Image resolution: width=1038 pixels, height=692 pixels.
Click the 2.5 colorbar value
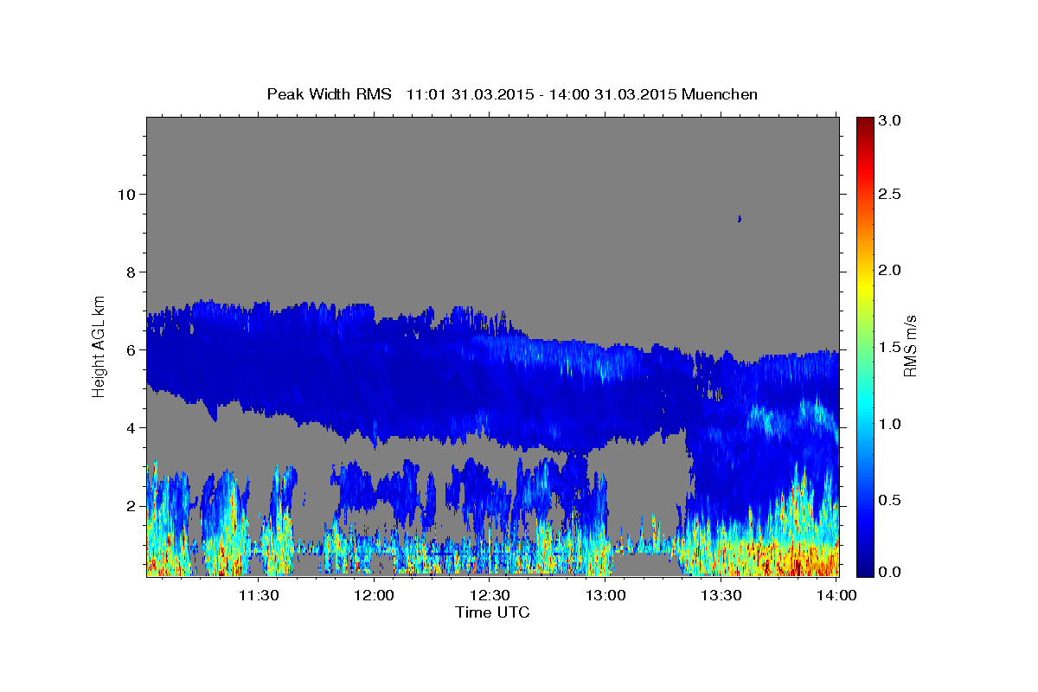[891, 195]
